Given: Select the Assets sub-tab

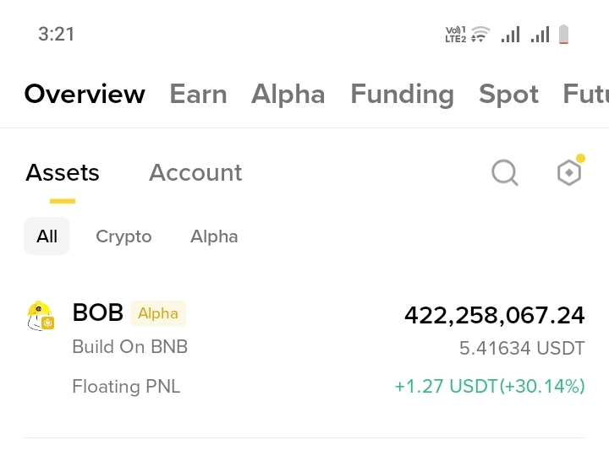Looking at the screenshot, I should (x=63, y=172).
